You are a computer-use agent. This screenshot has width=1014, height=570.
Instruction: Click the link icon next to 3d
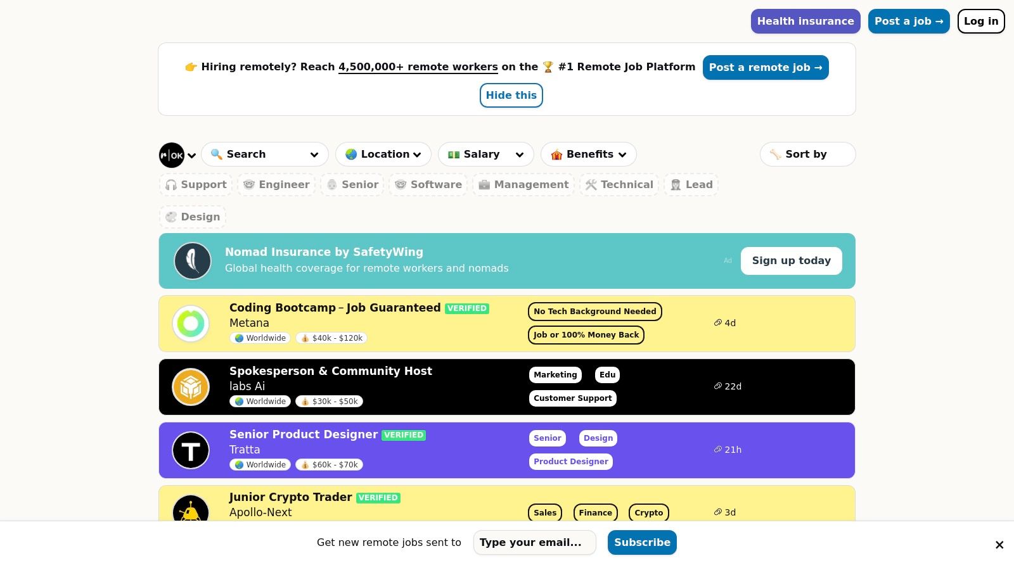[718, 512]
